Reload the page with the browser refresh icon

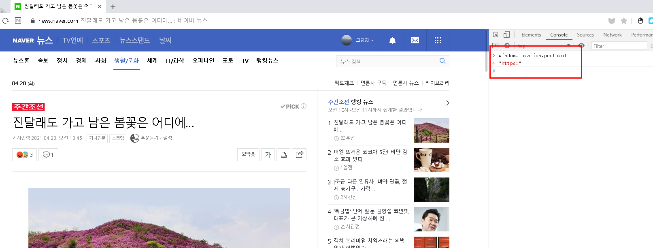(6, 21)
